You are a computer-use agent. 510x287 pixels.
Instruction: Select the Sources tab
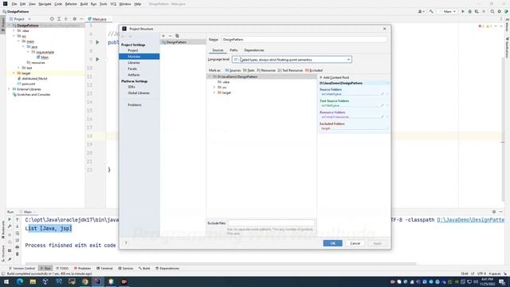pyautogui.click(x=218, y=50)
